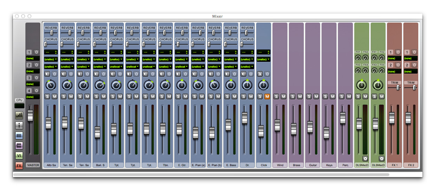Click the speaker icon on E. Gtr. strip
Viewport: 435px width, 191px height.
pos(178,74)
